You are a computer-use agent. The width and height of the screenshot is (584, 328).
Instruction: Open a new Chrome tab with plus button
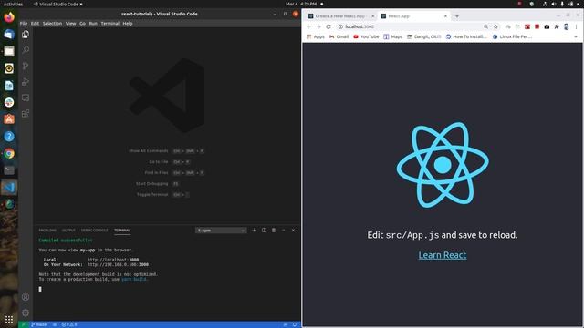[457, 16]
